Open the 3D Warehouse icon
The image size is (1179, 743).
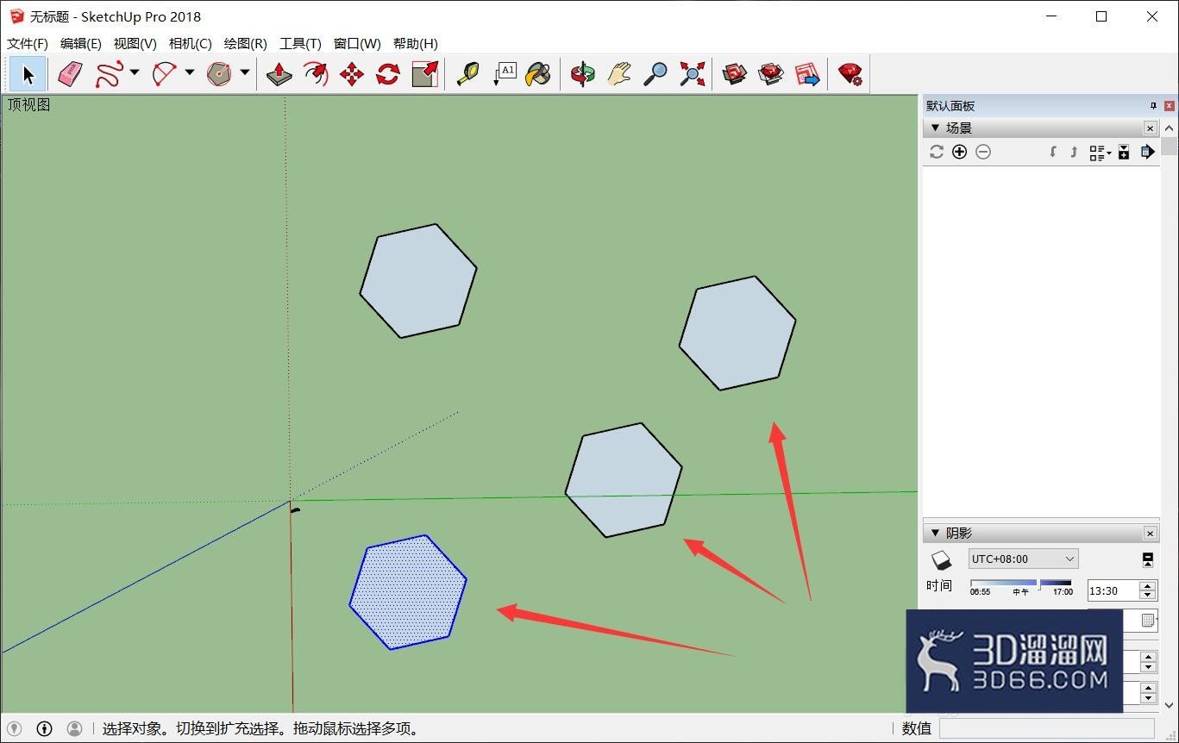click(x=735, y=74)
